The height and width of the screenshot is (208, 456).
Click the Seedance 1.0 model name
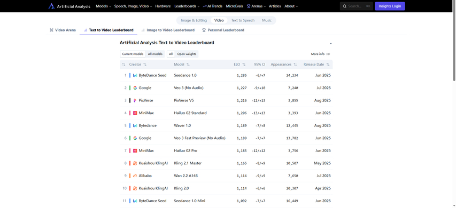pyautogui.click(x=186, y=75)
